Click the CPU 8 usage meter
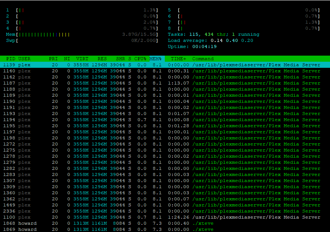330x232 pixels. [244, 28]
